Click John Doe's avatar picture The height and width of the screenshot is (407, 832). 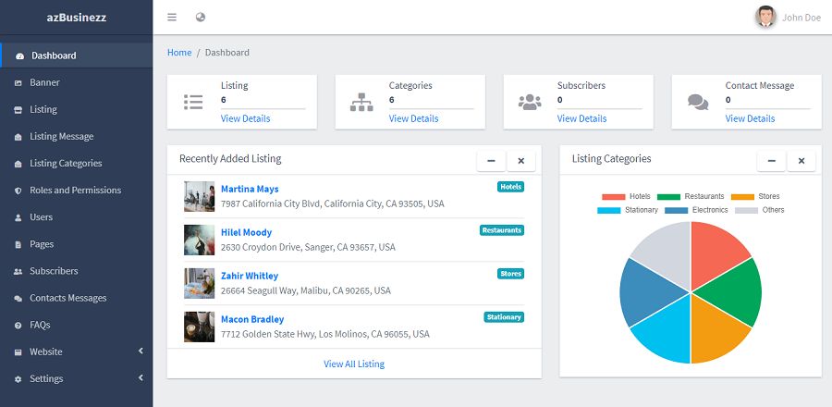click(x=765, y=17)
